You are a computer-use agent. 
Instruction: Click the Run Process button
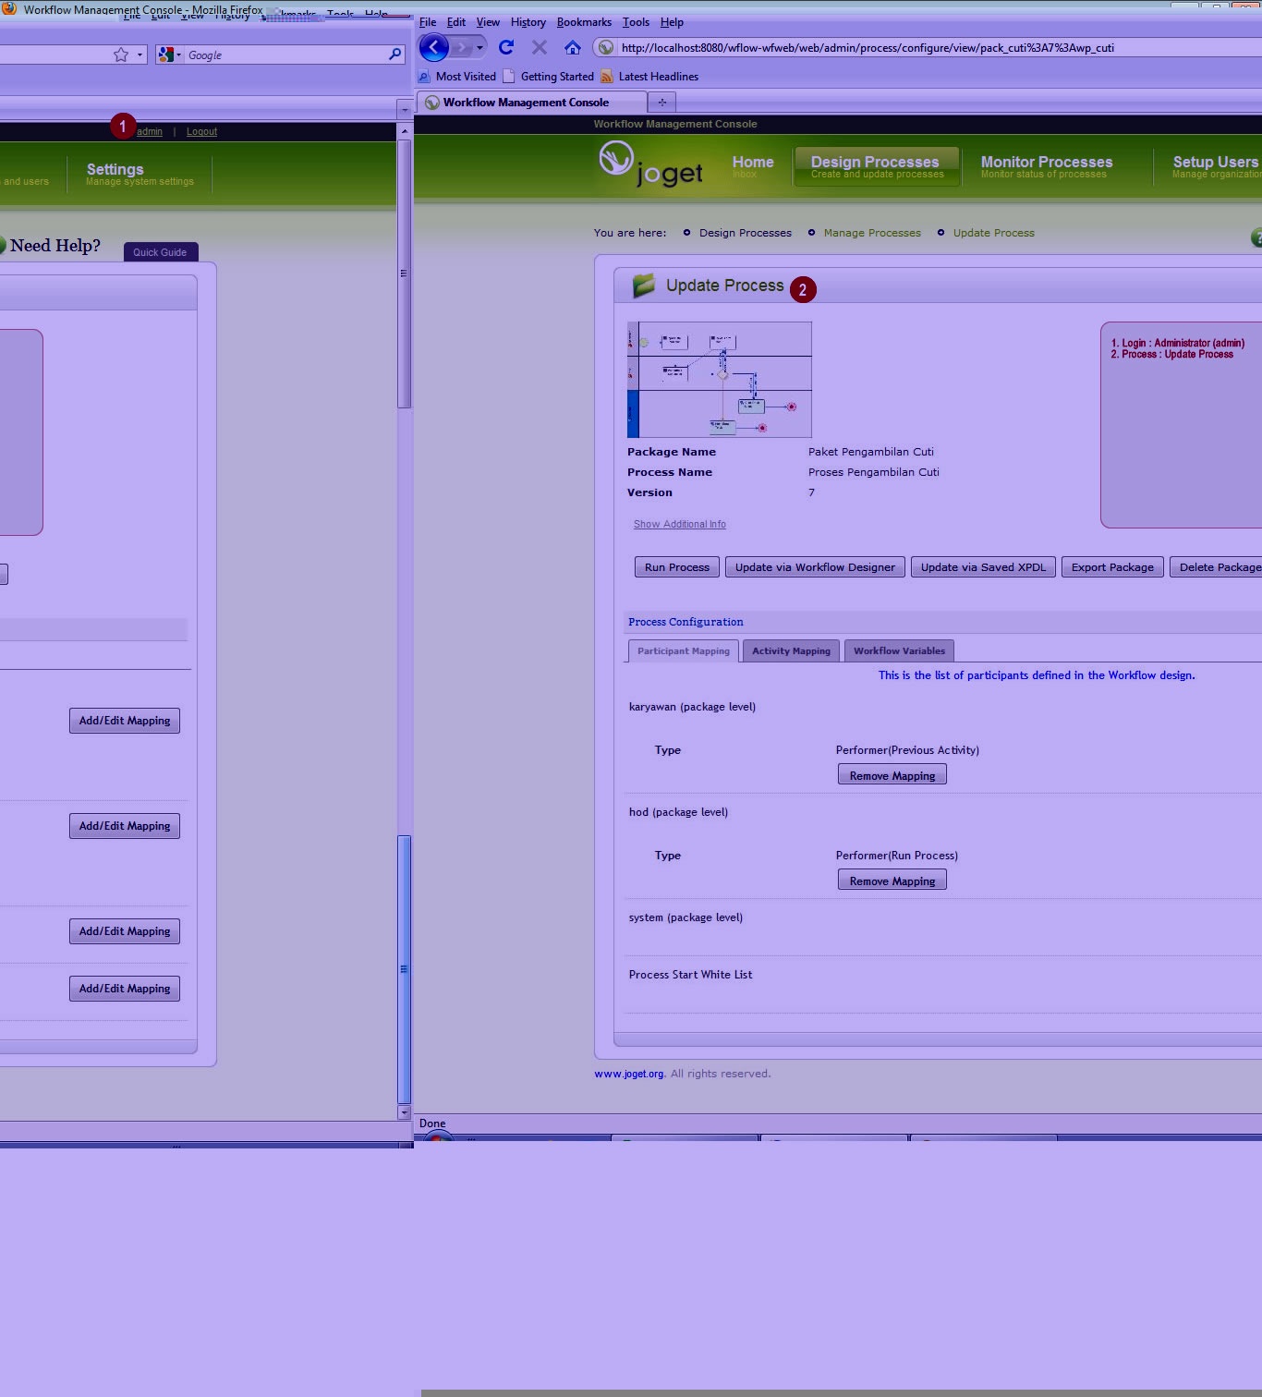point(677,567)
